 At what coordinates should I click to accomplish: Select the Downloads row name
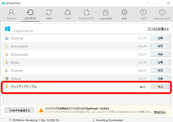tap(19, 54)
